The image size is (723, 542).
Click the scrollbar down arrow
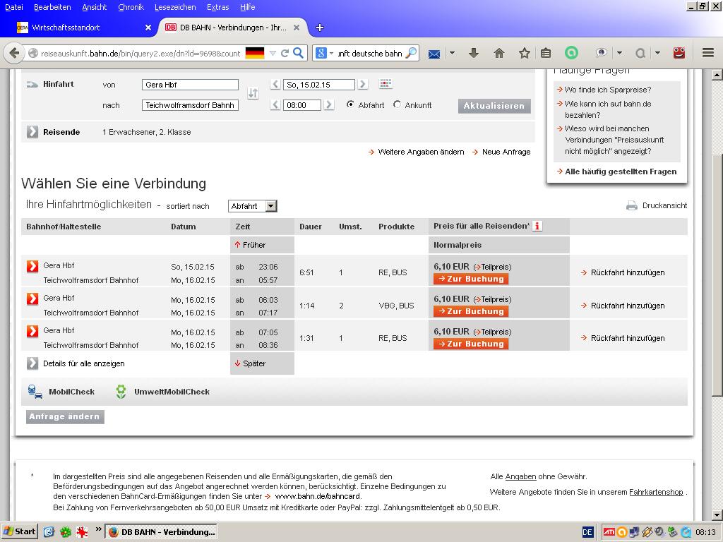[x=717, y=514]
